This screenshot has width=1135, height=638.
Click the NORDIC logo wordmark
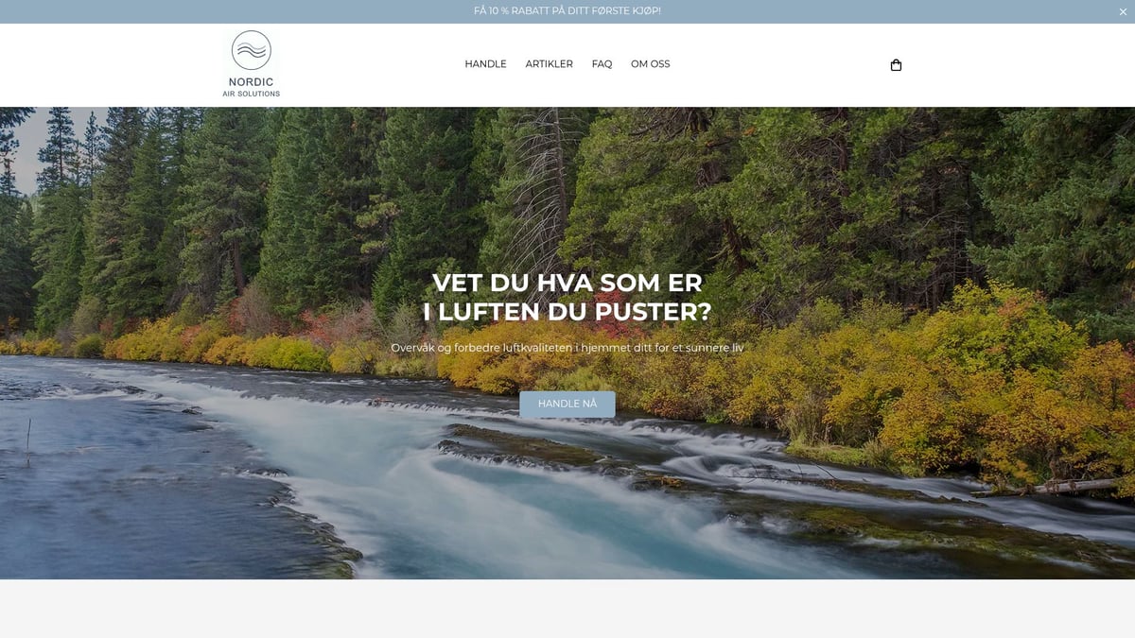[252, 82]
